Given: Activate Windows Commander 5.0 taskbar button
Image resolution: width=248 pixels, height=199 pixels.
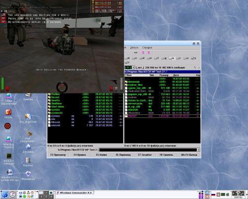Looking at the screenshot, I should click(x=75, y=193).
